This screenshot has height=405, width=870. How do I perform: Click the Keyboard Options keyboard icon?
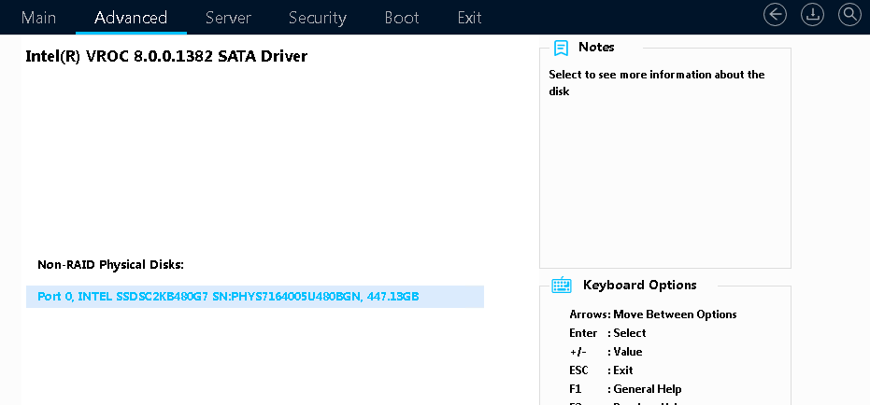562,286
